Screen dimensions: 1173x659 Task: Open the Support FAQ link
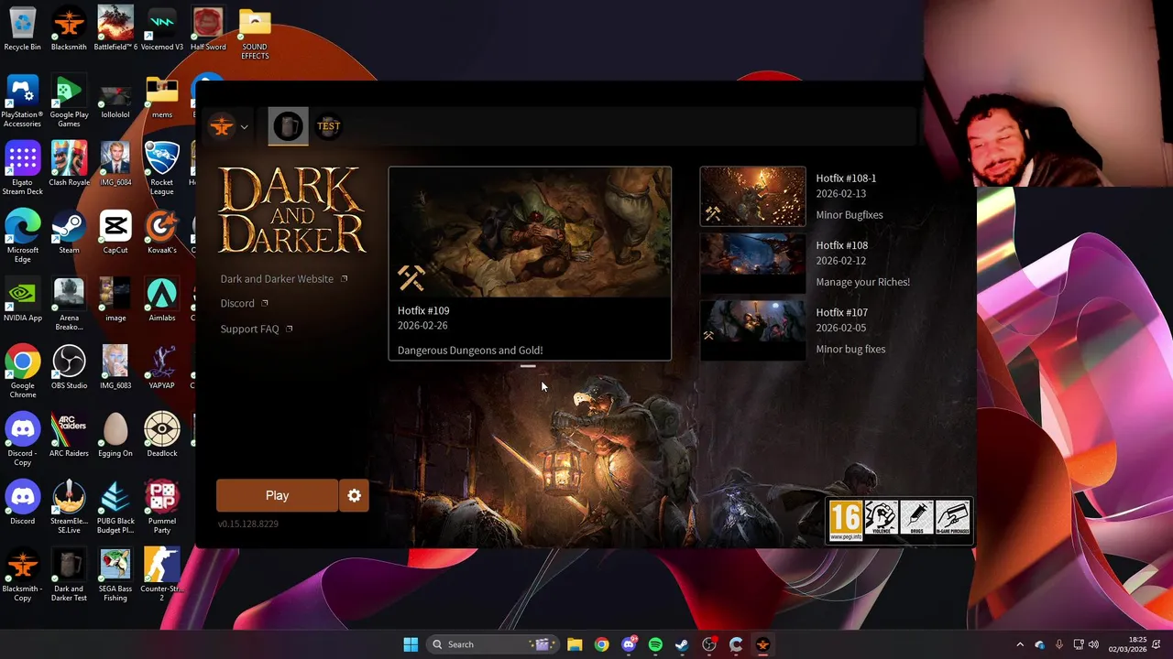click(256, 329)
